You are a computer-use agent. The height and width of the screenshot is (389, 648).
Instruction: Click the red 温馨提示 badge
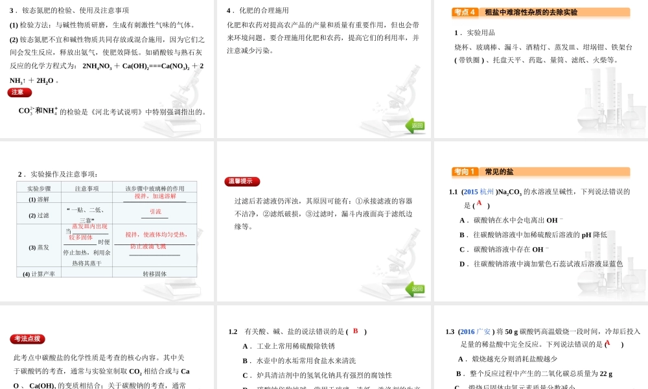(x=242, y=181)
